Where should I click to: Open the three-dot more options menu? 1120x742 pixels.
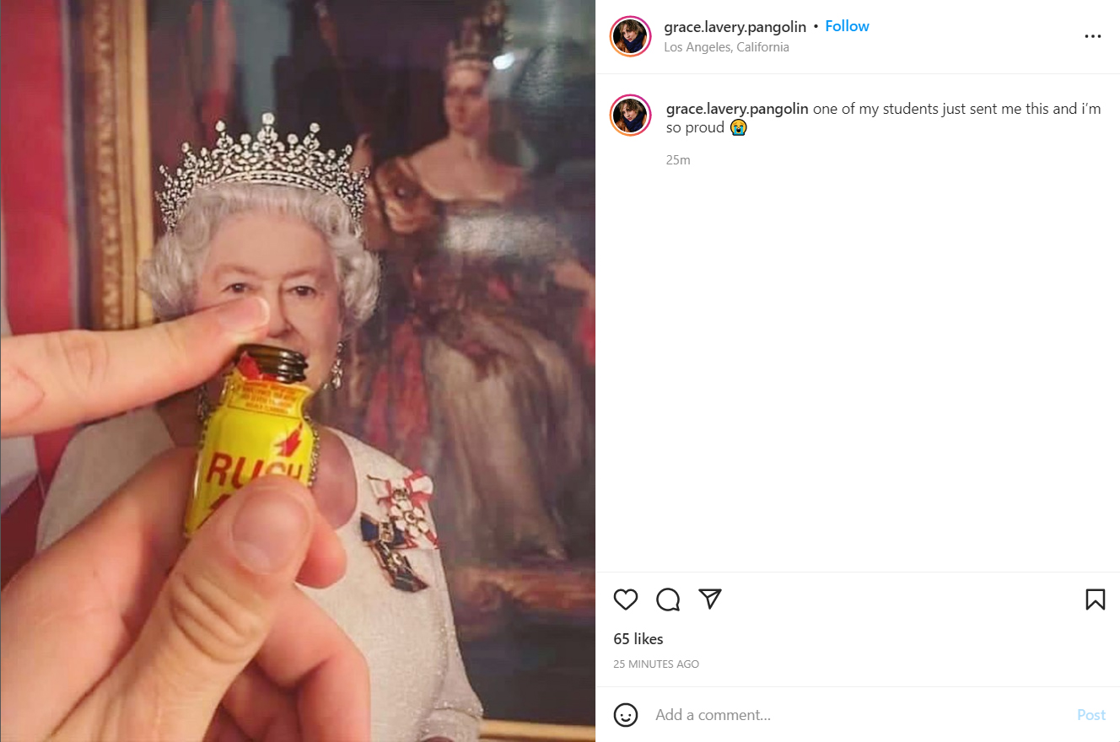pyautogui.click(x=1093, y=36)
